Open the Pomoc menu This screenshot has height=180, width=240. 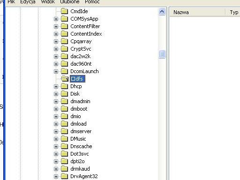pos(92,2)
